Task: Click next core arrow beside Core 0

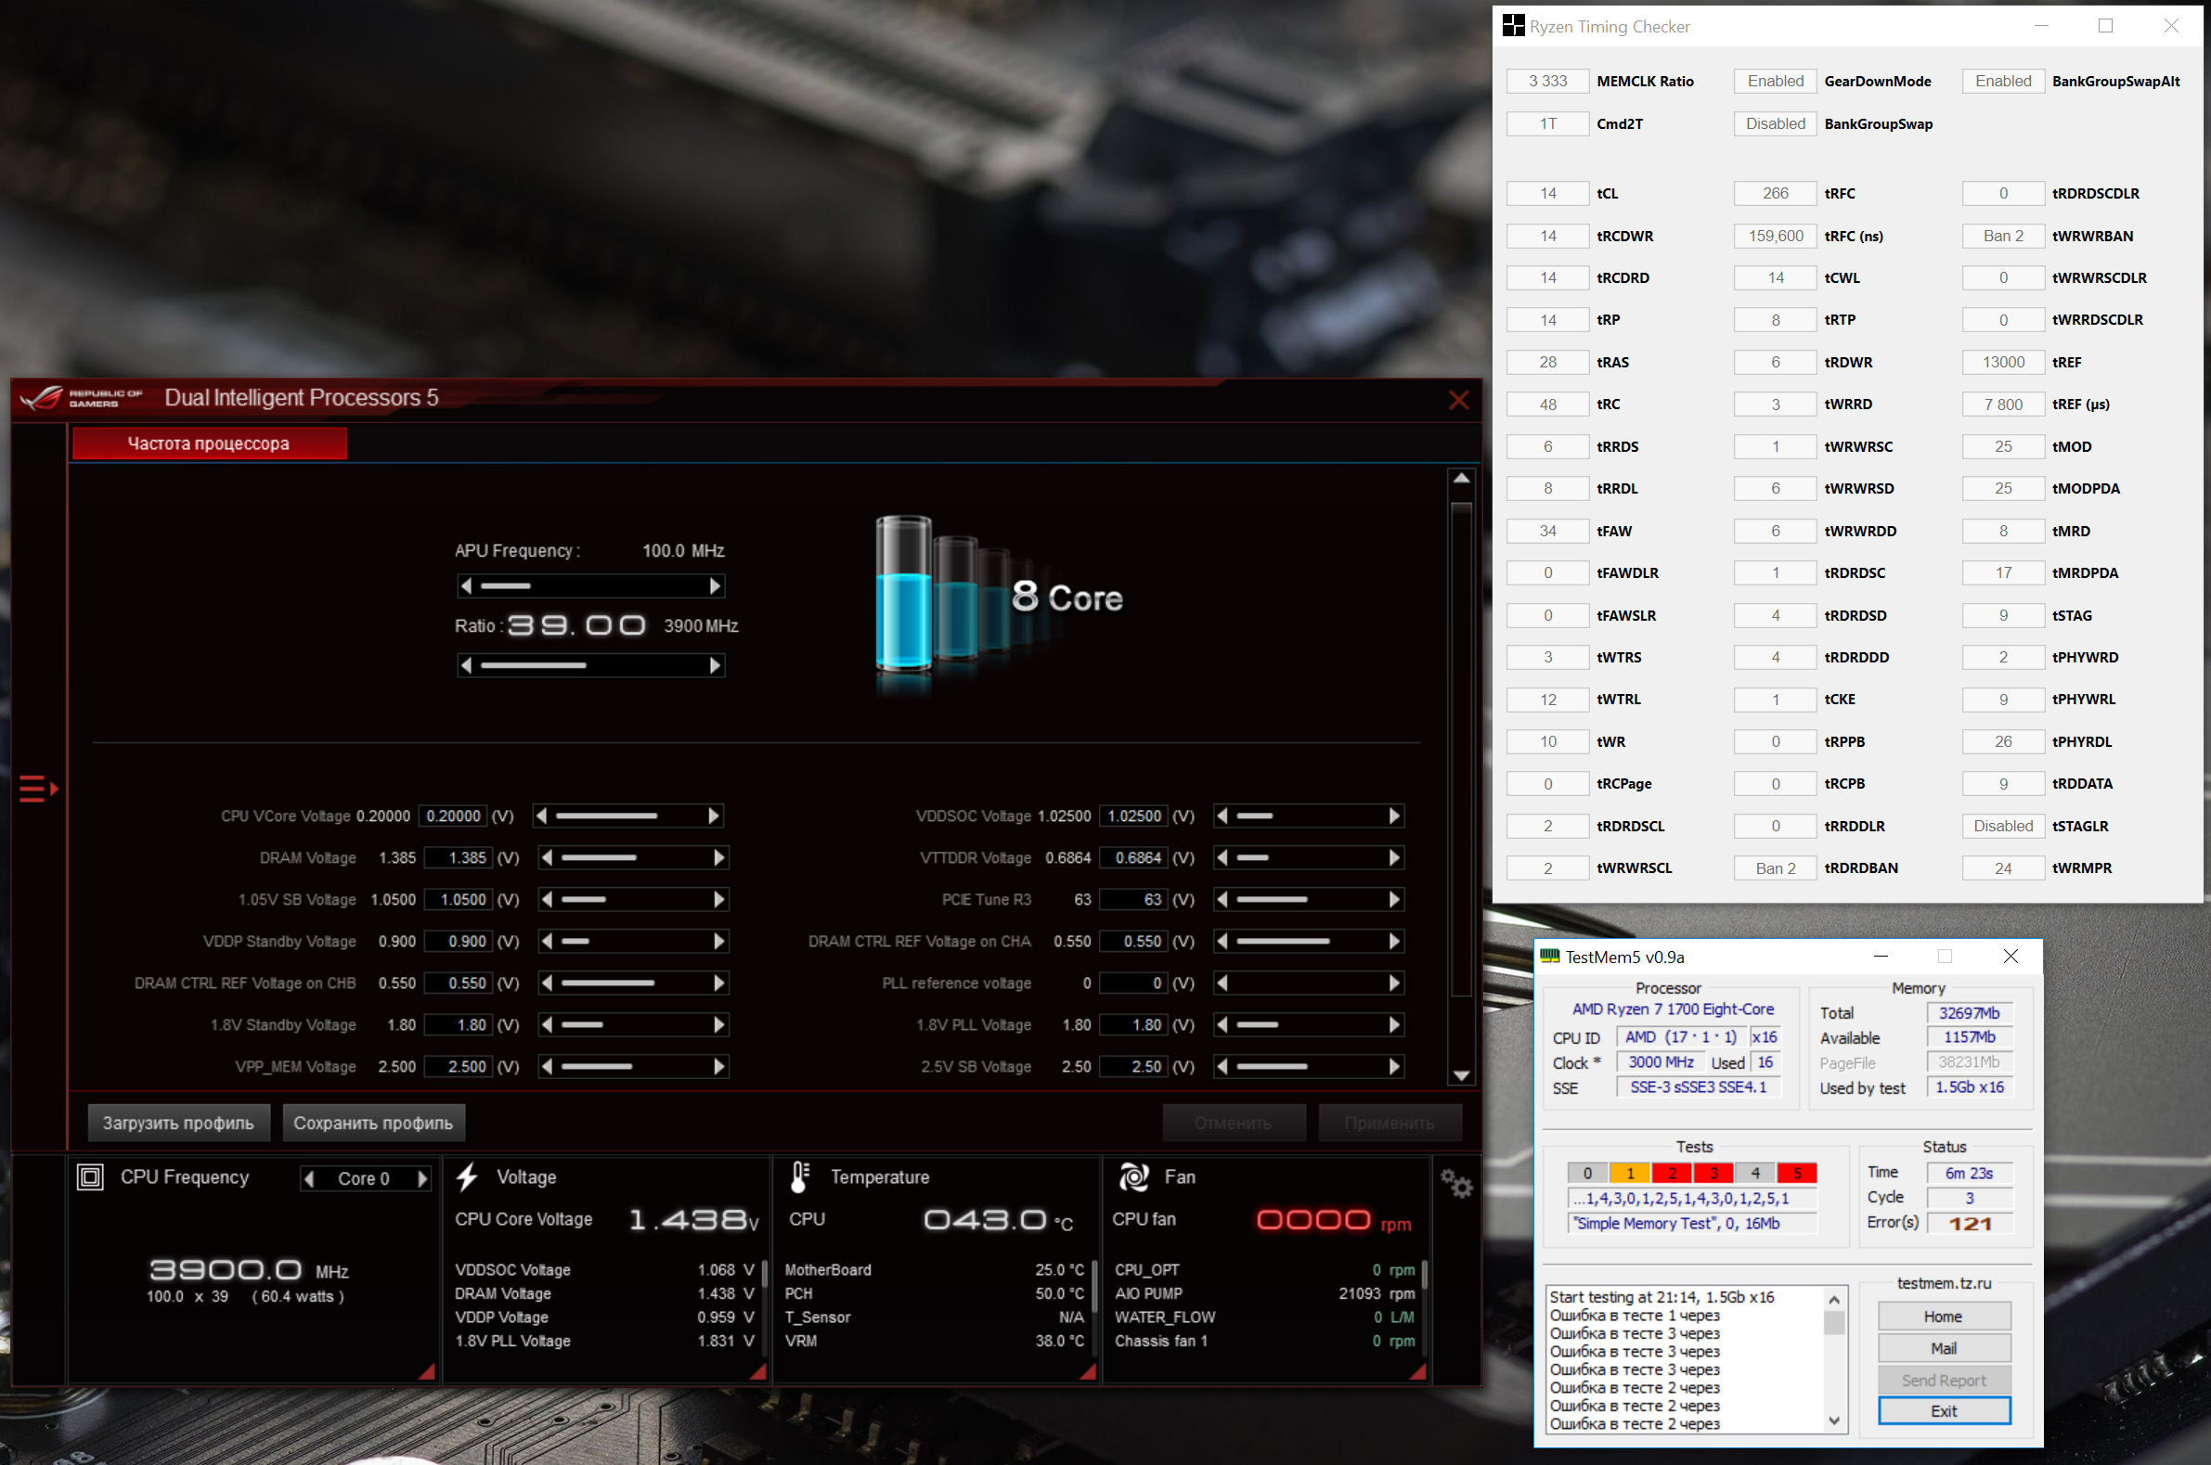Action: [422, 1179]
